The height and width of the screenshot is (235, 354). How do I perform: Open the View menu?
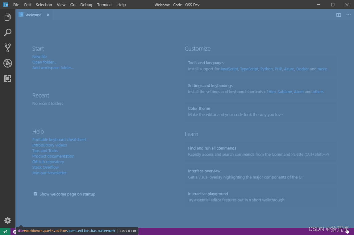(61, 5)
